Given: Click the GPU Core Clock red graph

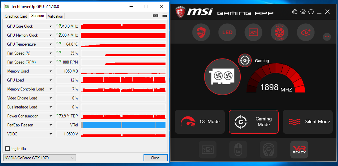Looking at the screenshot, I should (123, 26).
